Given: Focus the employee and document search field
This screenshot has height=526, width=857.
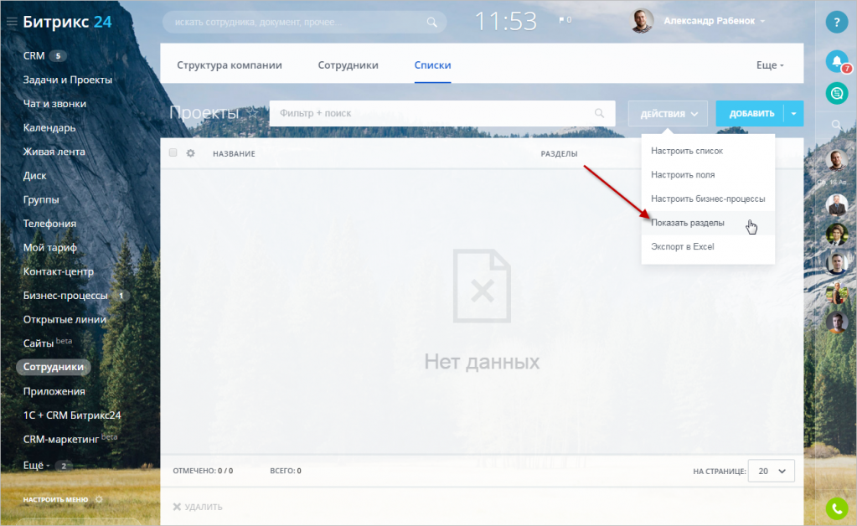Looking at the screenshot, I should coord(304,23).
